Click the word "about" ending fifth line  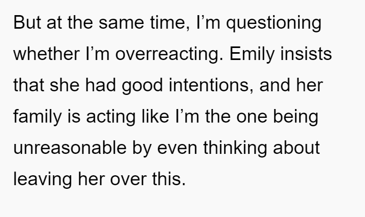point(297,148)
